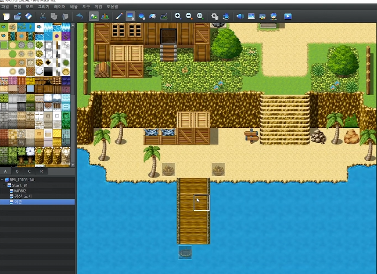Screen dimensions: 377x274
Task: Switch to tileset tab C
Action: click(30, 171)
